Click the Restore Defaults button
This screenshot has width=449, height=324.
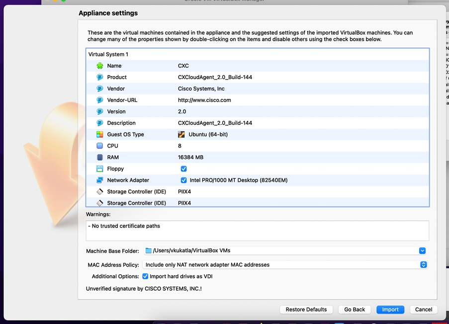[x=306, y=310]
